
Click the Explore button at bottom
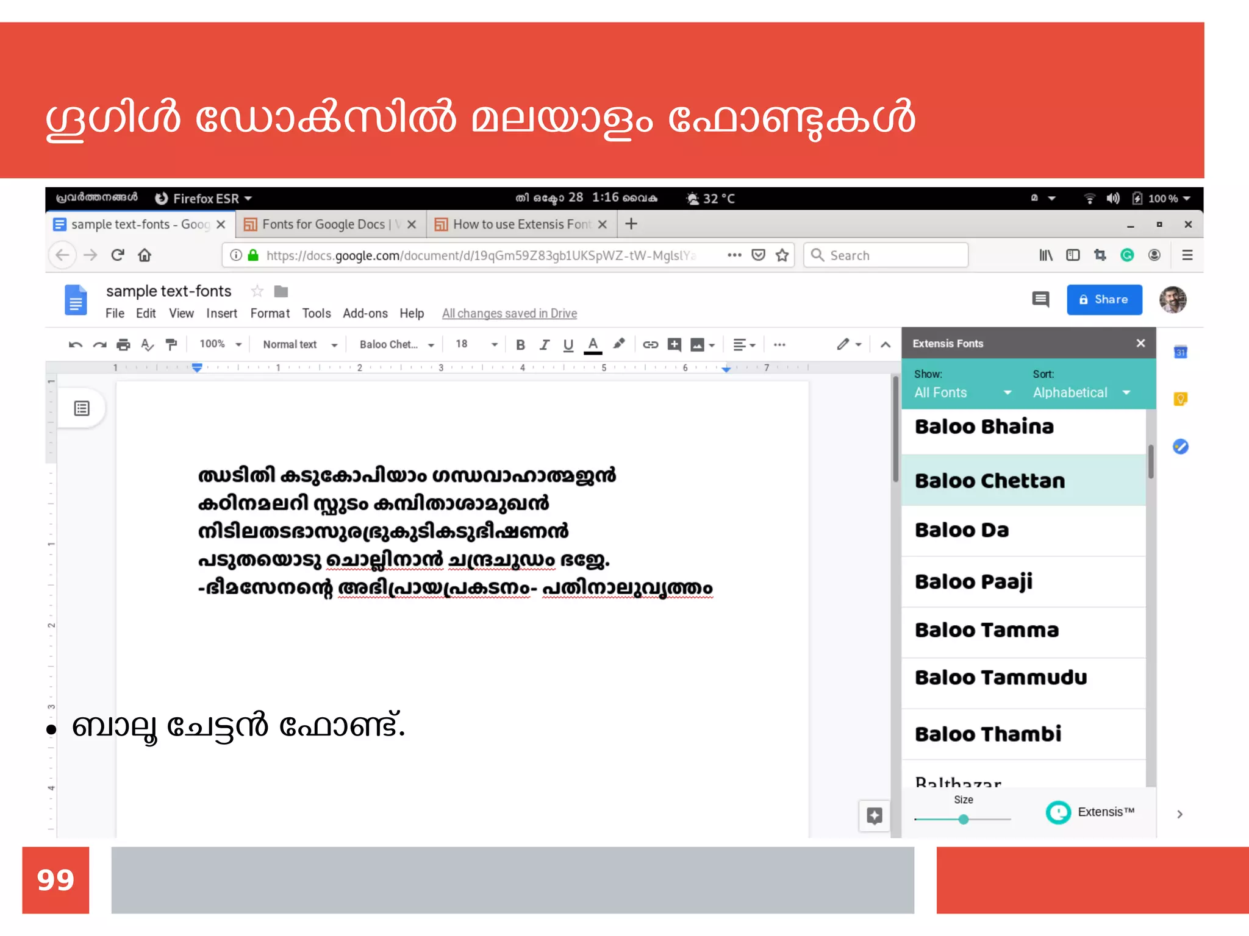tap(875, 815)
